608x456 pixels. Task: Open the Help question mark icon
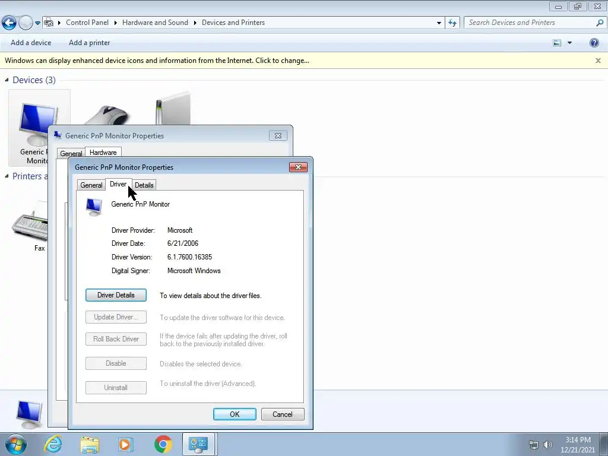pos(594,43)
